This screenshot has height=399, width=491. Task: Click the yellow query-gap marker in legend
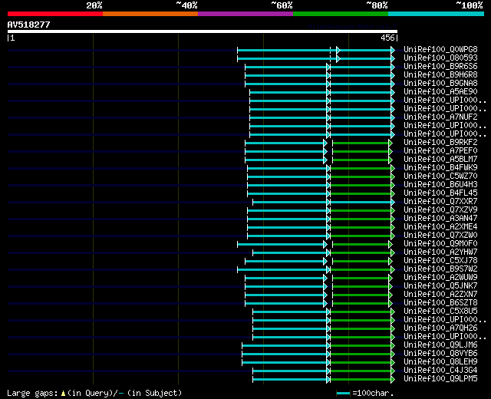click(x=63, y=394)
